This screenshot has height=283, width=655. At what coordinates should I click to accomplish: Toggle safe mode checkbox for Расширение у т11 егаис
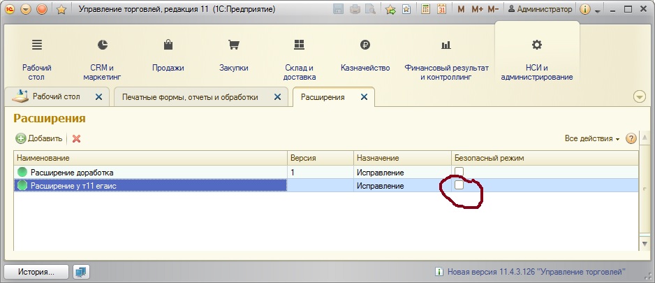click(x=459, y=184)
